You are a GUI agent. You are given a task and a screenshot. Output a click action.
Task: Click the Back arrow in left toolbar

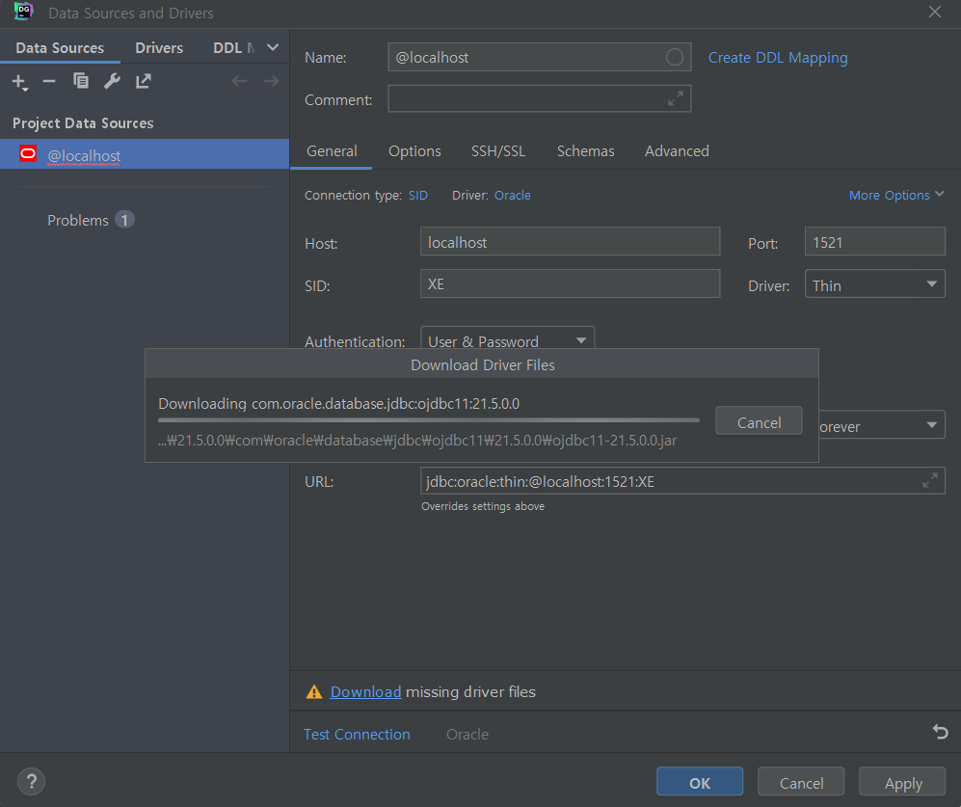240,81
